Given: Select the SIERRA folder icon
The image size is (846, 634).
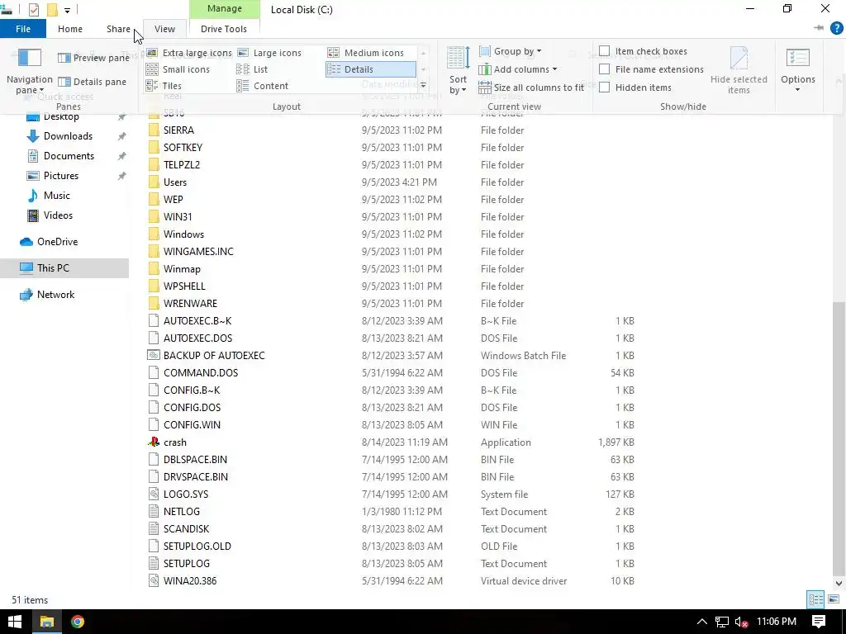Looking at the screenshot, I should 154,130.
